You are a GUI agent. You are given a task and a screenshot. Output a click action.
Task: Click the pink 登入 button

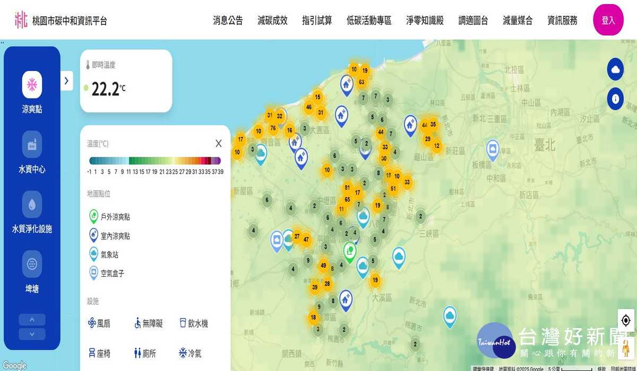click(608, 20)
